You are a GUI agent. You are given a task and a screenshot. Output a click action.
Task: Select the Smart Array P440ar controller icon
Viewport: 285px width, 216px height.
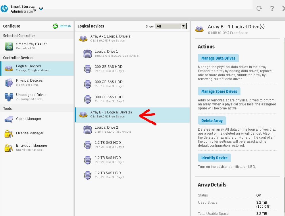point(9,46)
